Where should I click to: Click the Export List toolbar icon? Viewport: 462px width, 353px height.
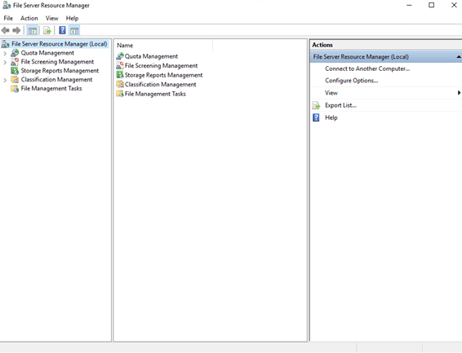47,30
